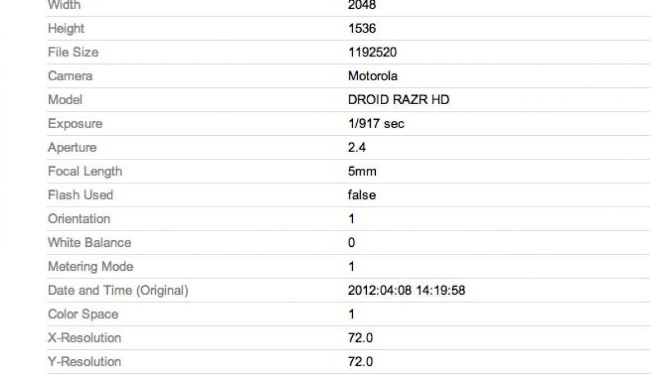Select the Motorola camera value
The height and width of the screenshot is (376, 670).
pos(372,76)
